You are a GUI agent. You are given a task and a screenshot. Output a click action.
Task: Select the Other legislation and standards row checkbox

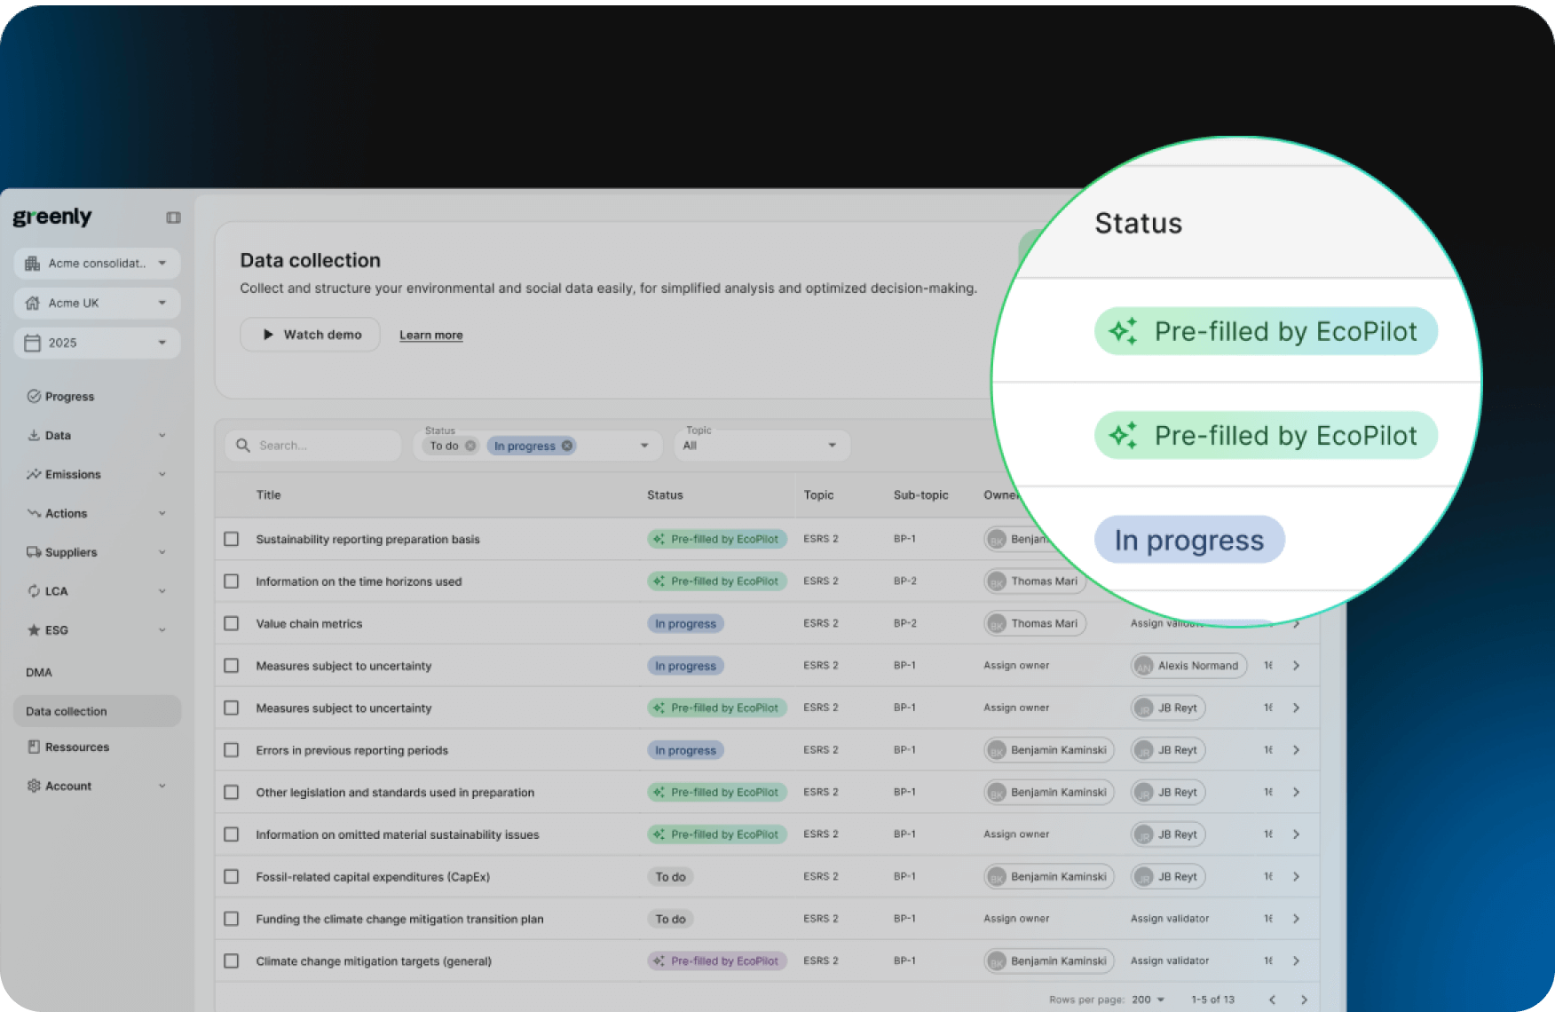tap(232, 792)
